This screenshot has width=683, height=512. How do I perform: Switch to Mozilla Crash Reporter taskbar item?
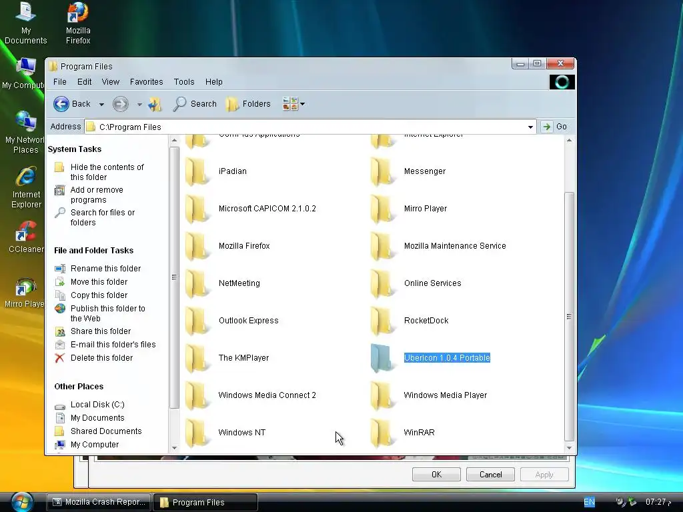[x=99, y=502]
